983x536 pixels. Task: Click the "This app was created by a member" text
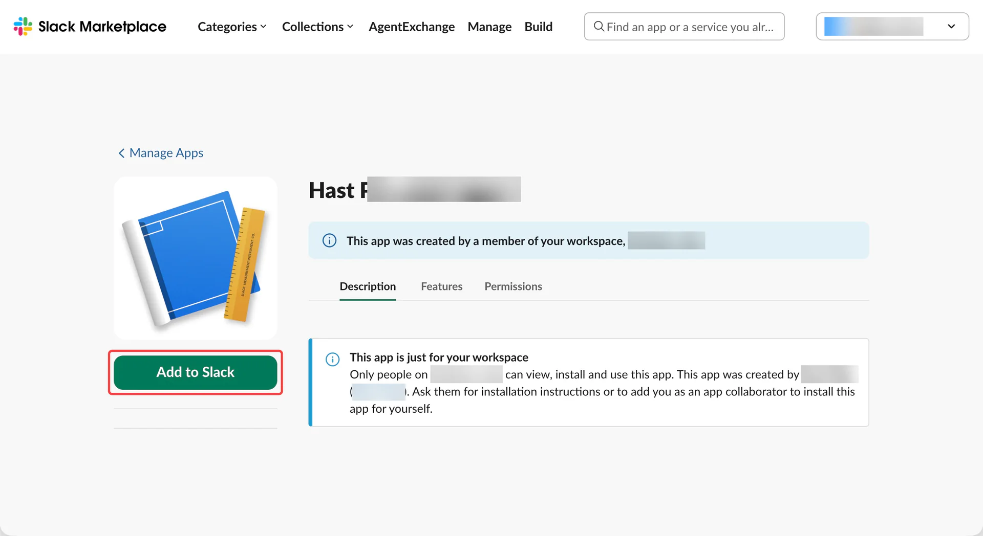click(486, 241)
